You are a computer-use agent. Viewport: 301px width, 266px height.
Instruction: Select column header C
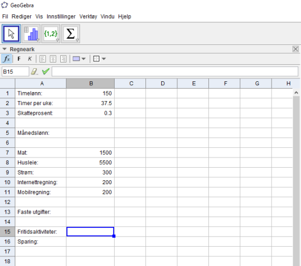[131, 84]
